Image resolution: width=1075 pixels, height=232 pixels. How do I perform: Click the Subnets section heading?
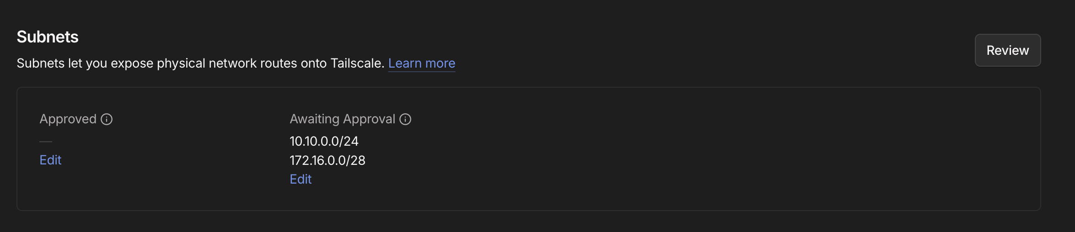click(48, 37)
